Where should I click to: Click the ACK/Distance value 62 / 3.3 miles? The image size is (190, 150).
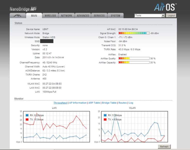[x=49, y=71]
